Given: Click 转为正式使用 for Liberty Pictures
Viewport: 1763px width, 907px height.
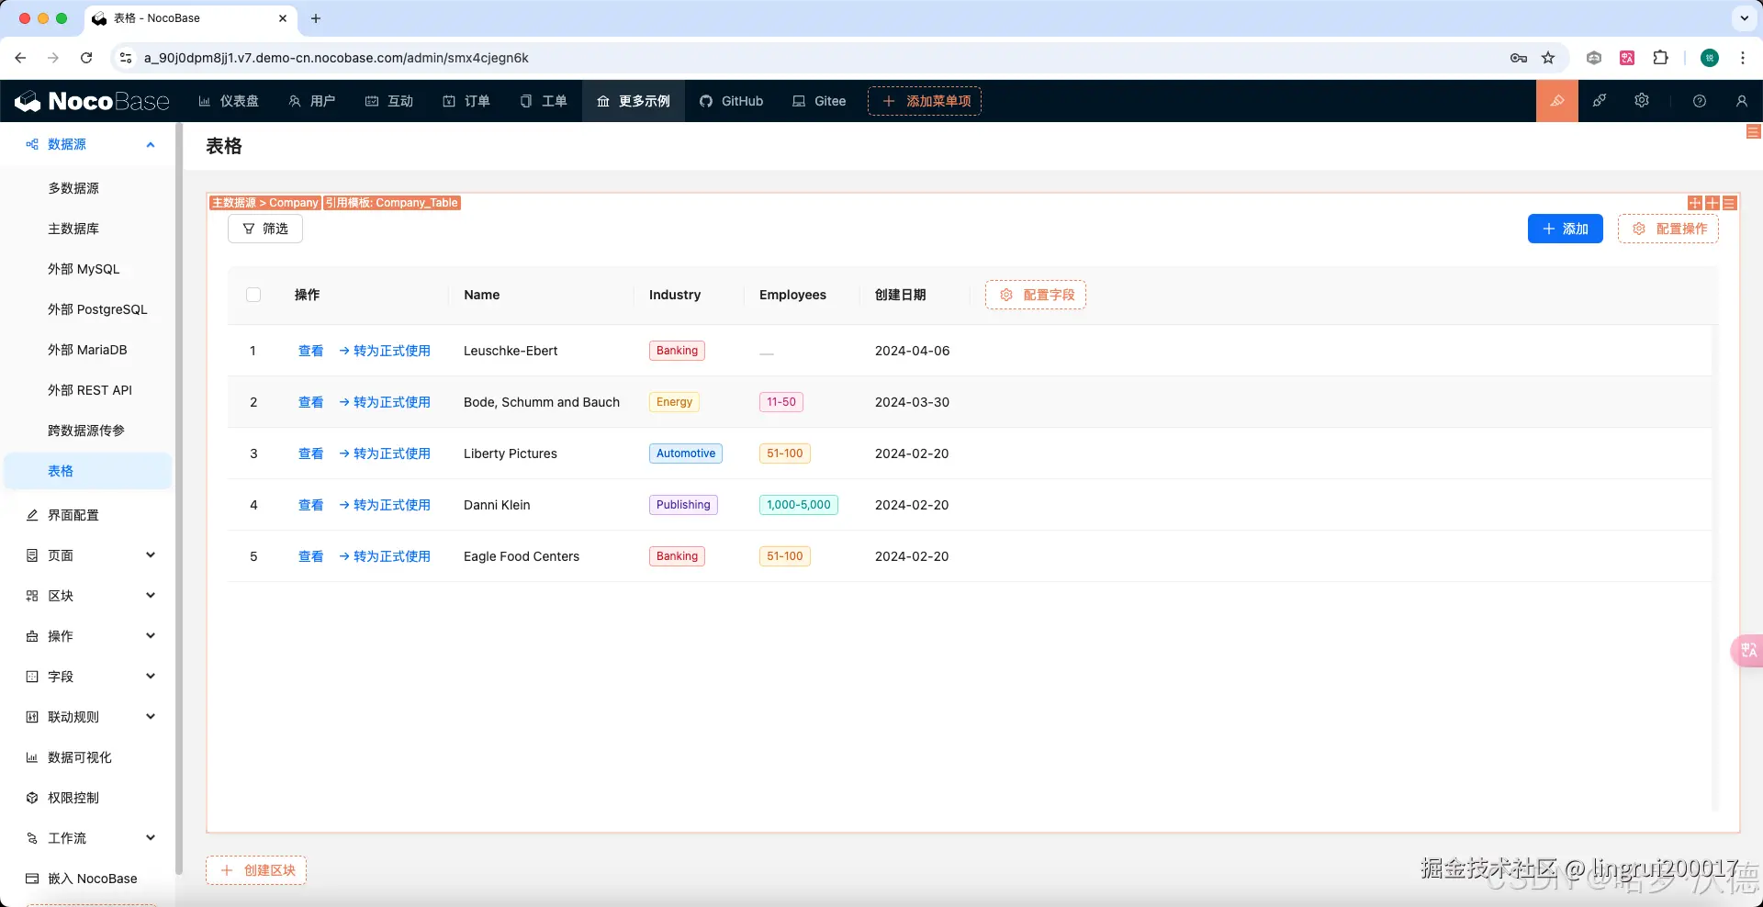Looking at the screenshot, I should [x=385, y=453].
